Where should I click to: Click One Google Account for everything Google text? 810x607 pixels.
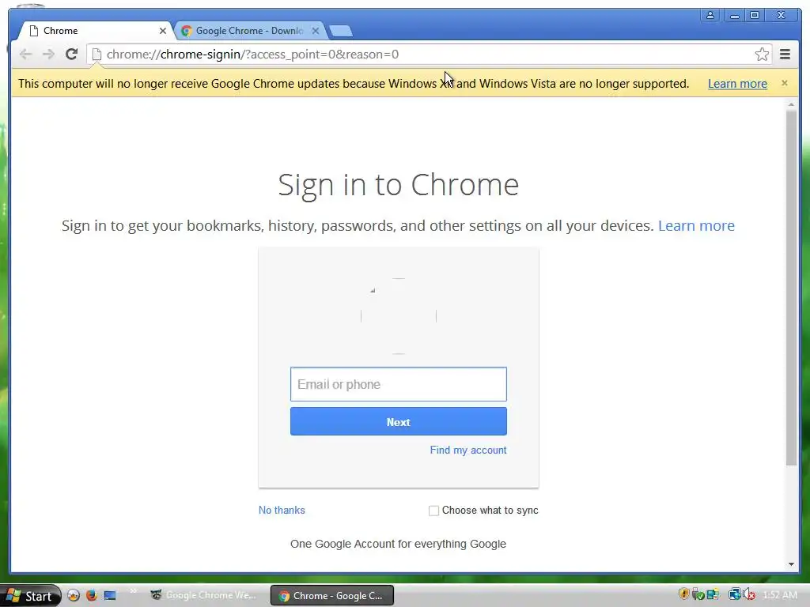(x=399, y=544)
